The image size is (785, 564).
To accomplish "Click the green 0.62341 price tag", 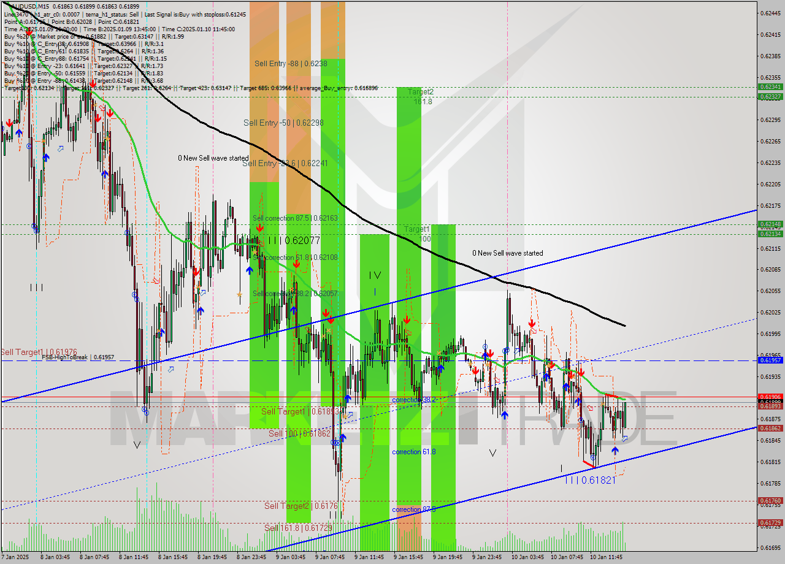I will (x=770, y=87).
